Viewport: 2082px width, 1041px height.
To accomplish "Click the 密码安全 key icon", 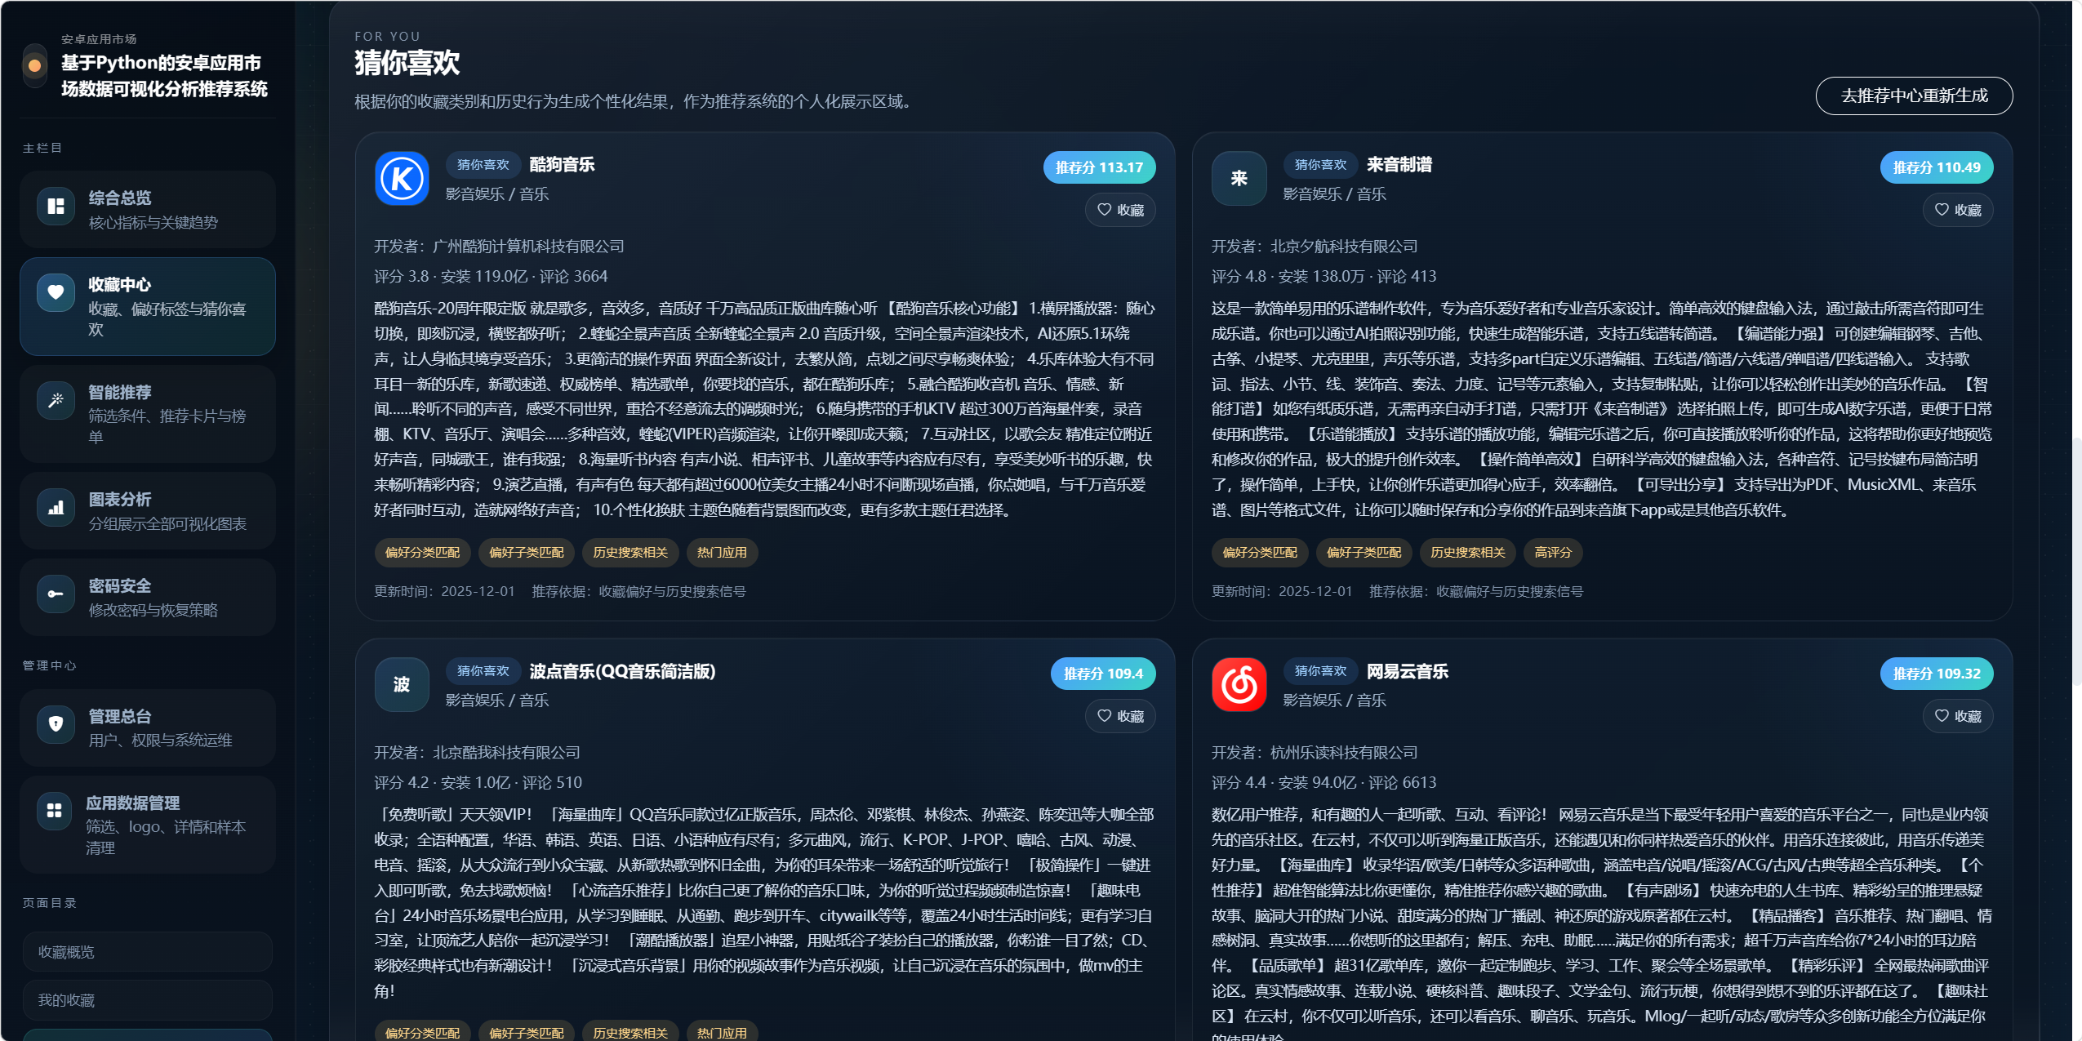I will (x=56, y=594).
